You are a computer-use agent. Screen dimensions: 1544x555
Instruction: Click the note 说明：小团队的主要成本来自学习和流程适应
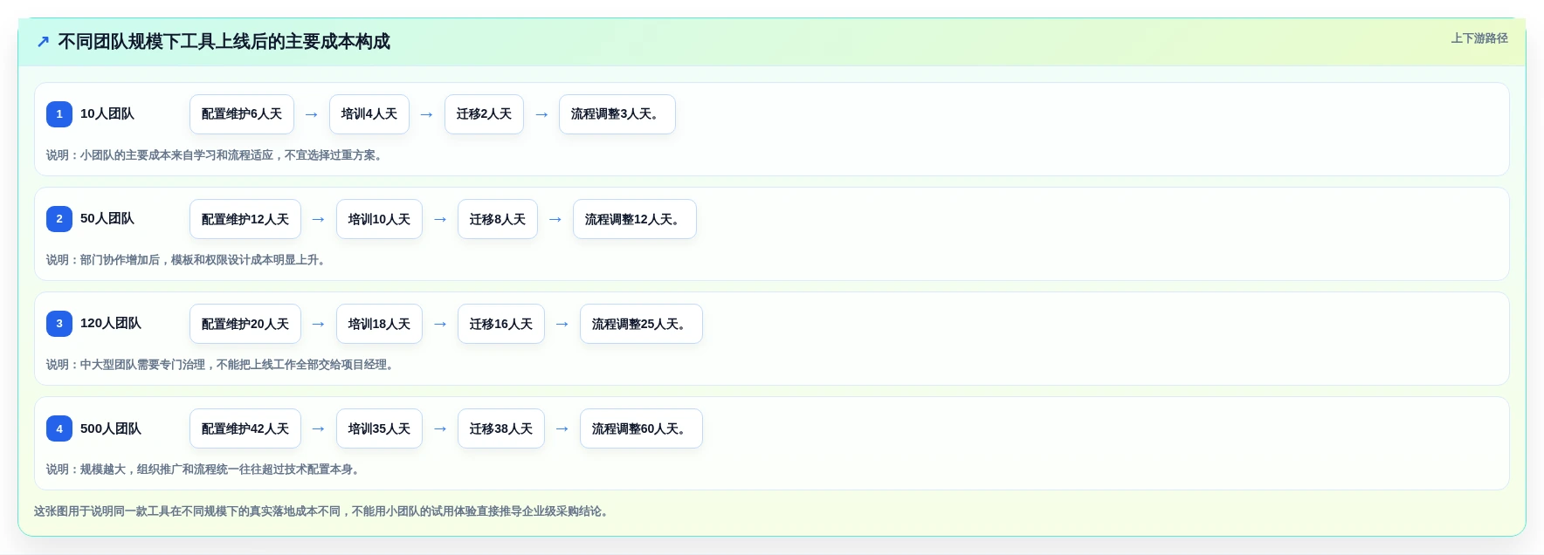click(216, 155)
